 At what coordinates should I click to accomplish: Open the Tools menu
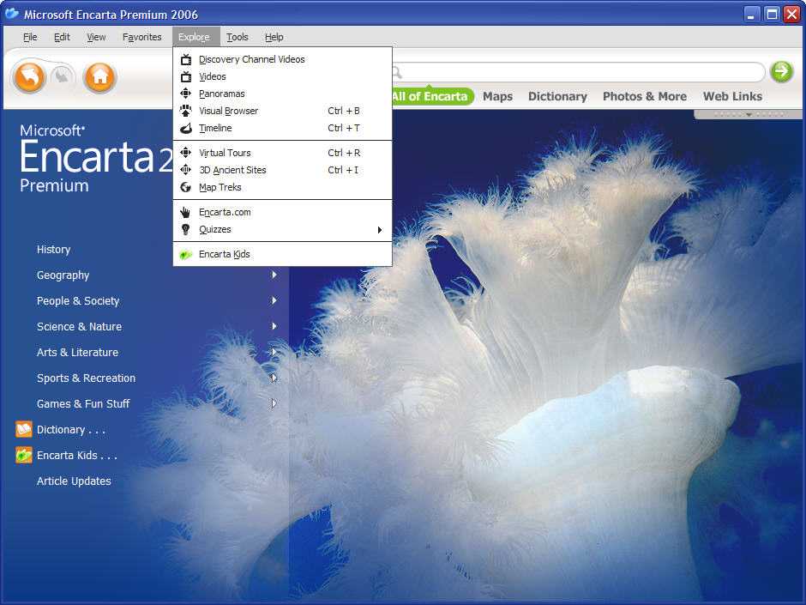point(238,37)
